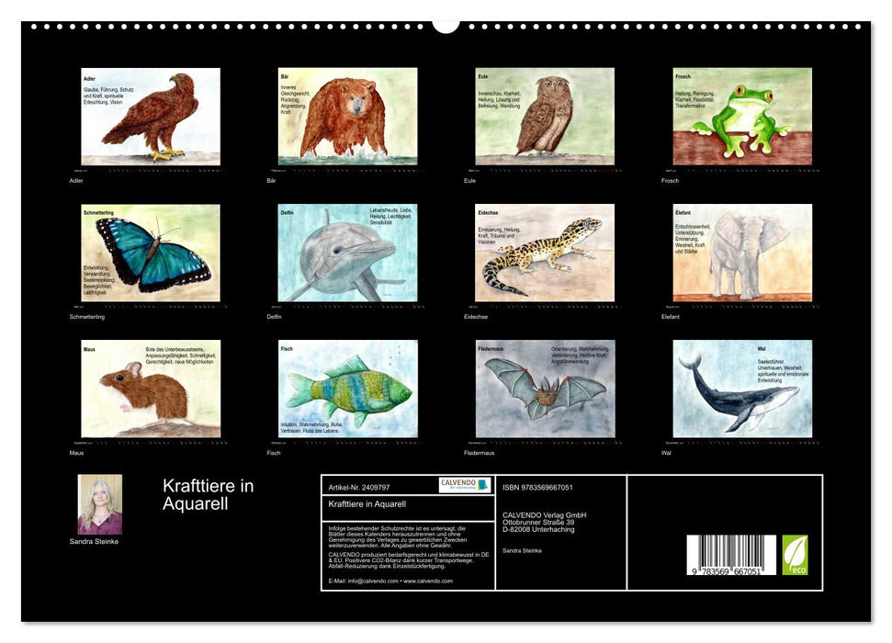Click the 'Bär' caption under bear picture
This screenshot has height=643, width=892.
point(271,180)
